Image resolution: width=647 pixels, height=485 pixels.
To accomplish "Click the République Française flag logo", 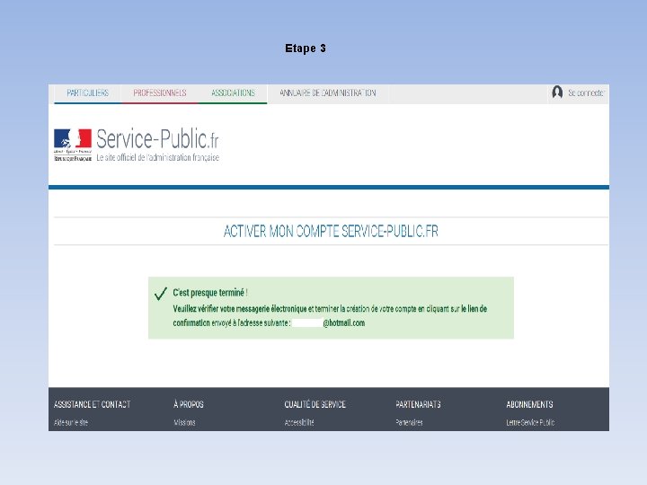I will pyautogui.click(x=73, y=145).
